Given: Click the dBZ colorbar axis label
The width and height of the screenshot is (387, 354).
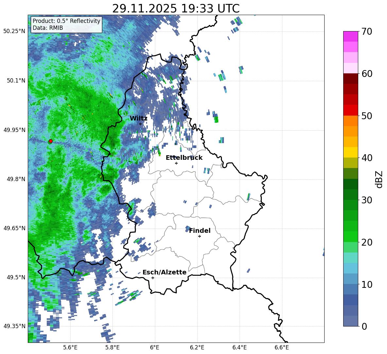Looking at the screenshot, I should point(379,179).
